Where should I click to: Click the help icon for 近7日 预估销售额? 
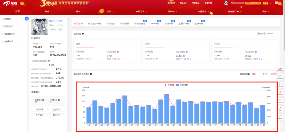(x=187, y=52)
